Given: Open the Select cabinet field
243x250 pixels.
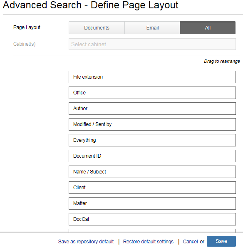Looking at the screenshot, I should pos(152,44).
